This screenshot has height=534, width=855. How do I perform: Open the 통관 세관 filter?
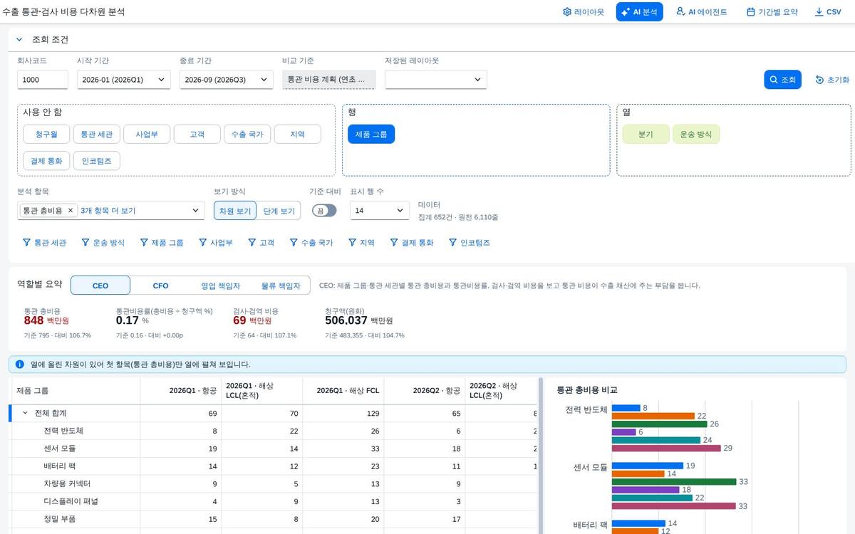45,243
